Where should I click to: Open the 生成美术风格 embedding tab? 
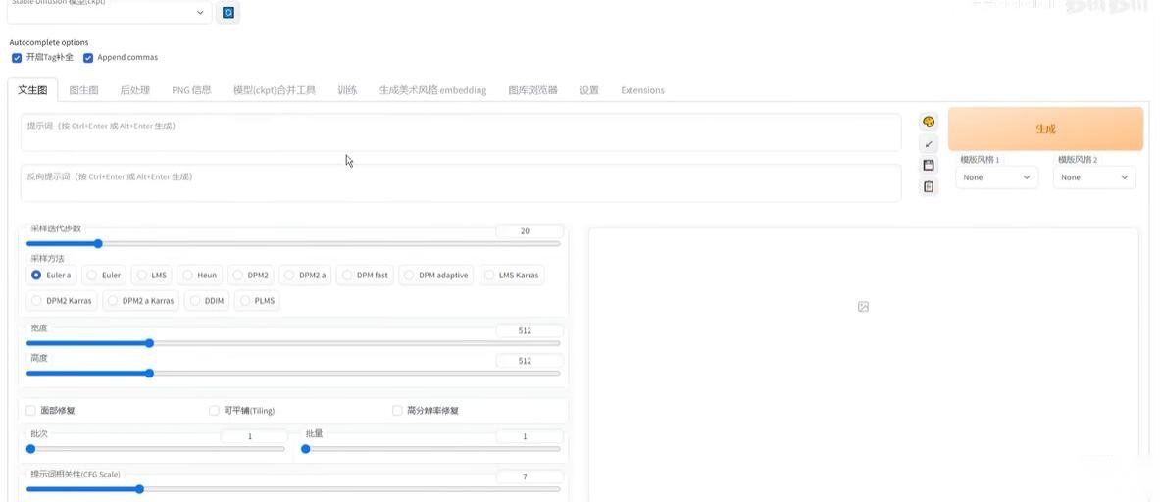432,90
